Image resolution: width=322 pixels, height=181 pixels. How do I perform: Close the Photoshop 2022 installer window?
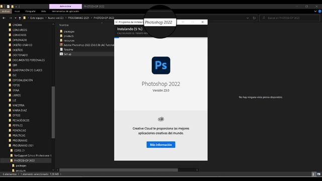pyautogui.click(x=202, y=22)
